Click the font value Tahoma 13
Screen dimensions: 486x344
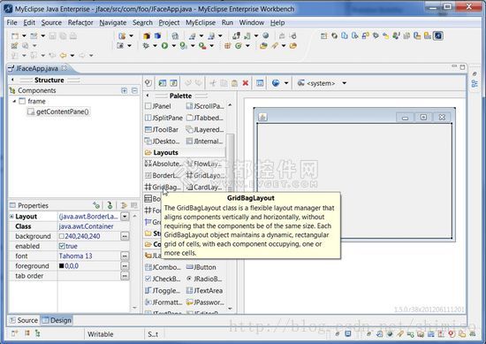(x=76, y=256)
